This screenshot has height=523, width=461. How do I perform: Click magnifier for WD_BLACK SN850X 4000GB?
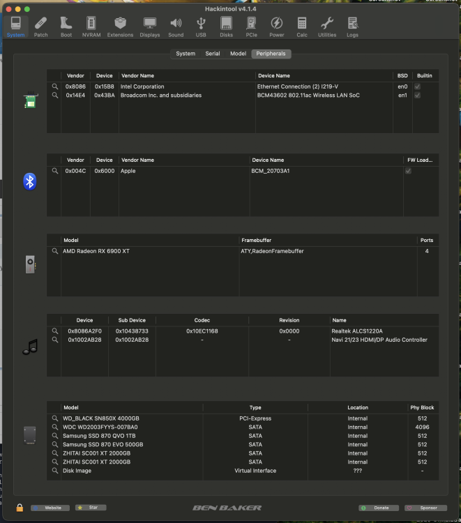click(55, 418)
